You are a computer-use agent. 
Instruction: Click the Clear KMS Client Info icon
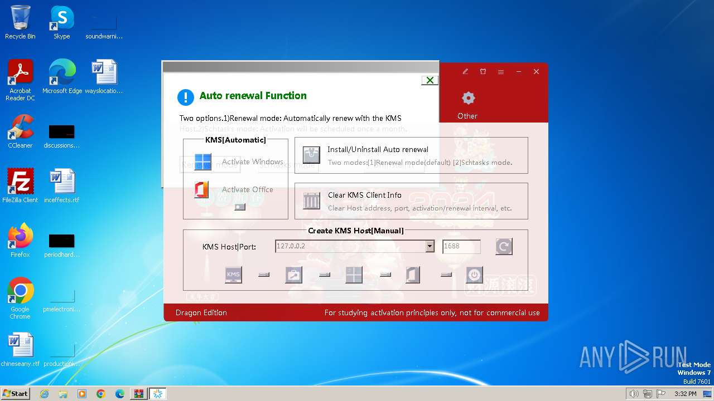pos(311,200)
